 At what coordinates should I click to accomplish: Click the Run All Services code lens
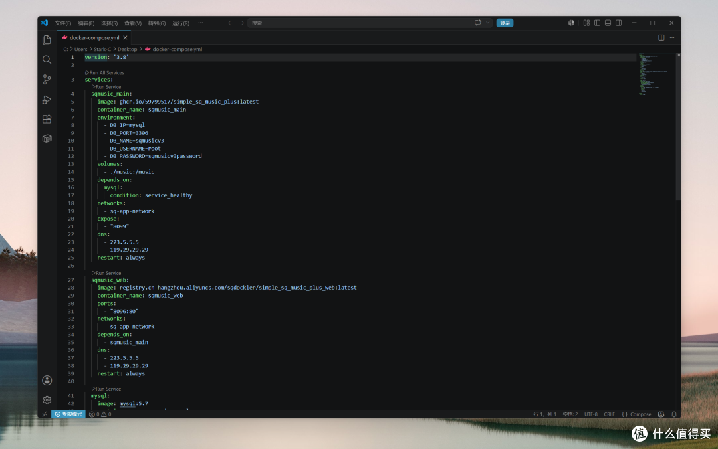pos(104,73)
